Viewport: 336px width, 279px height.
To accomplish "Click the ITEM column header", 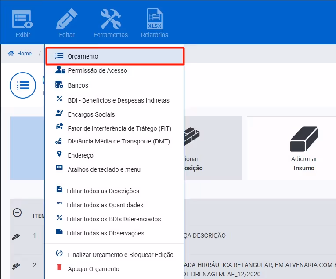I will [39, 216].
